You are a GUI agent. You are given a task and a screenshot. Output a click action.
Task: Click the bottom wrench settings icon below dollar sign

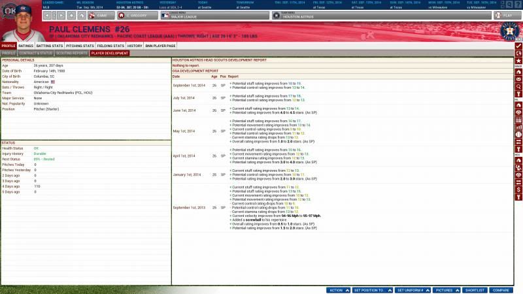(518, 197)
